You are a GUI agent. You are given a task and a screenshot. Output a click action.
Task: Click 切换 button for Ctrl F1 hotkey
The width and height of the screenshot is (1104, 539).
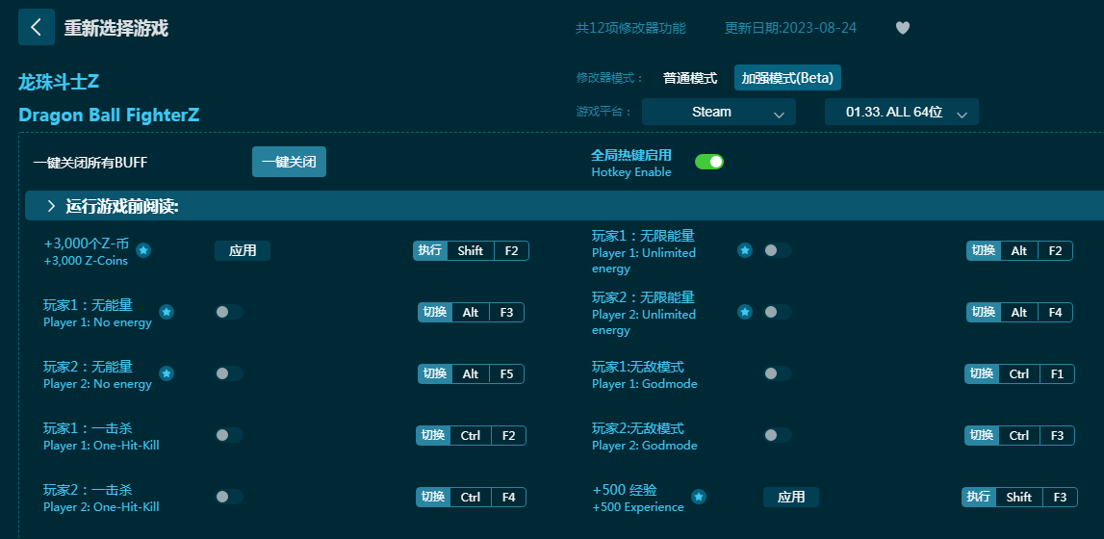click(982, 373)
